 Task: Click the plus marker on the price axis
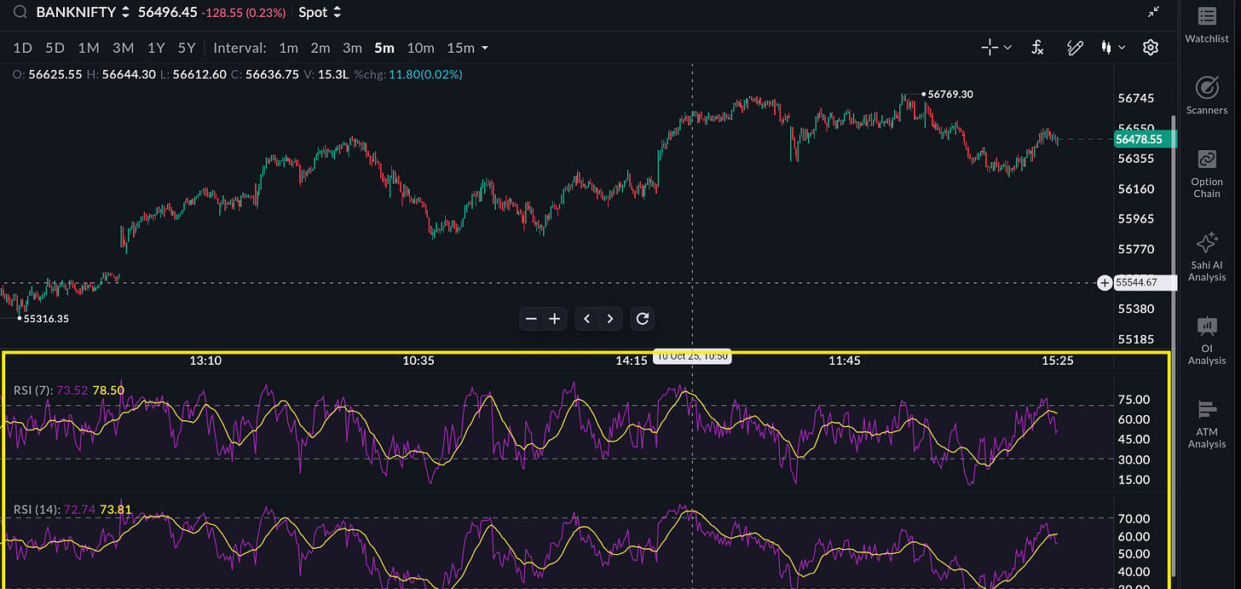pos(1105,282)
